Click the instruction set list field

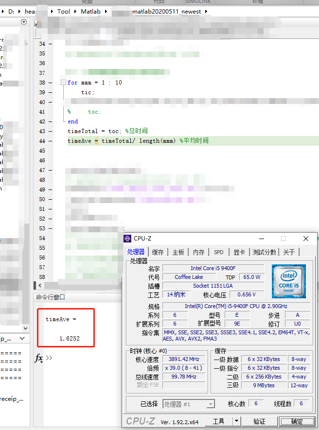coord(236,335)
